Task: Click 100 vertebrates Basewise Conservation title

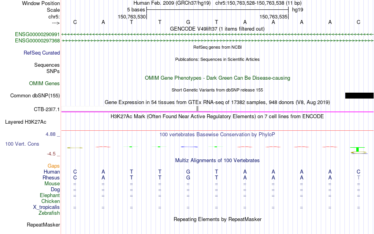Action: [x=217, y=135]
